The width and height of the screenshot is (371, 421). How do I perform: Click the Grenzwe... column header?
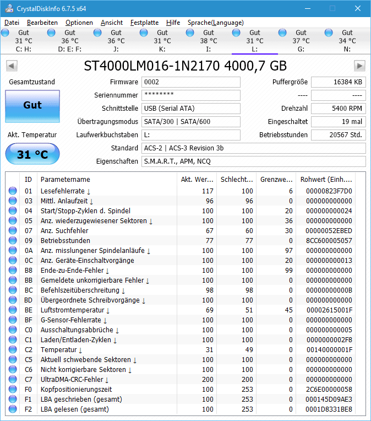pos(276,179)
